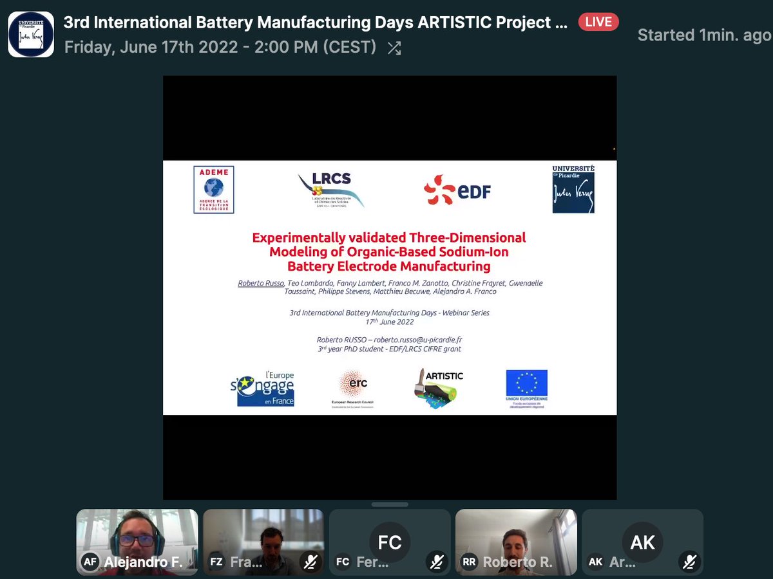
Task: Click the underlined author name Roberto Russo
Action: (x=261, y=283)
